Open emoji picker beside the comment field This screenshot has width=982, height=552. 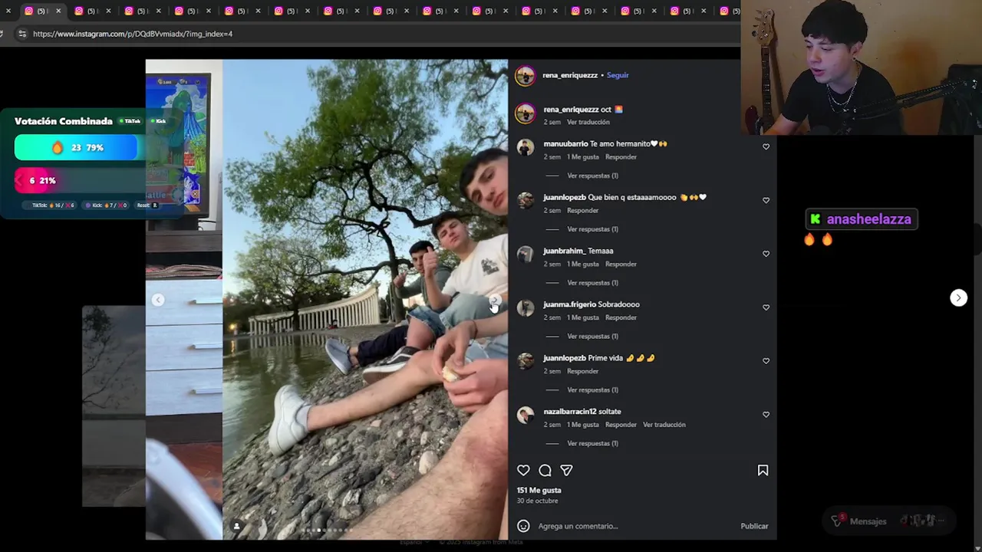click(523, 526)
